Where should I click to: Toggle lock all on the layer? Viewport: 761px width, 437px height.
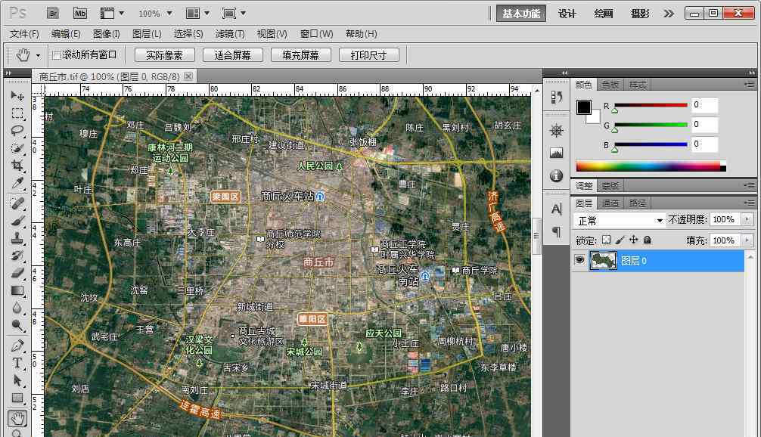[647, 240]
